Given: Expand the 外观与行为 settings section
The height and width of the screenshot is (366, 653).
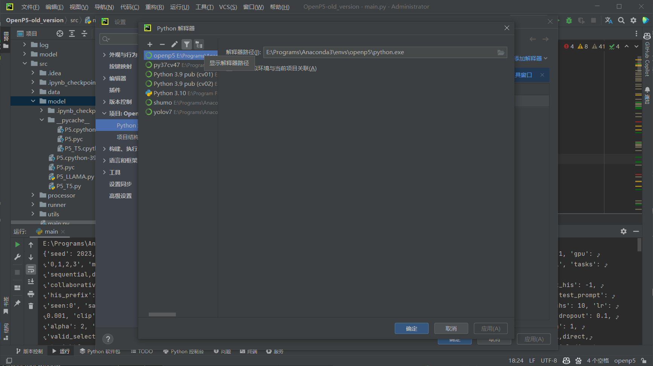Looking at the screenshot, I should coord(104,55).
